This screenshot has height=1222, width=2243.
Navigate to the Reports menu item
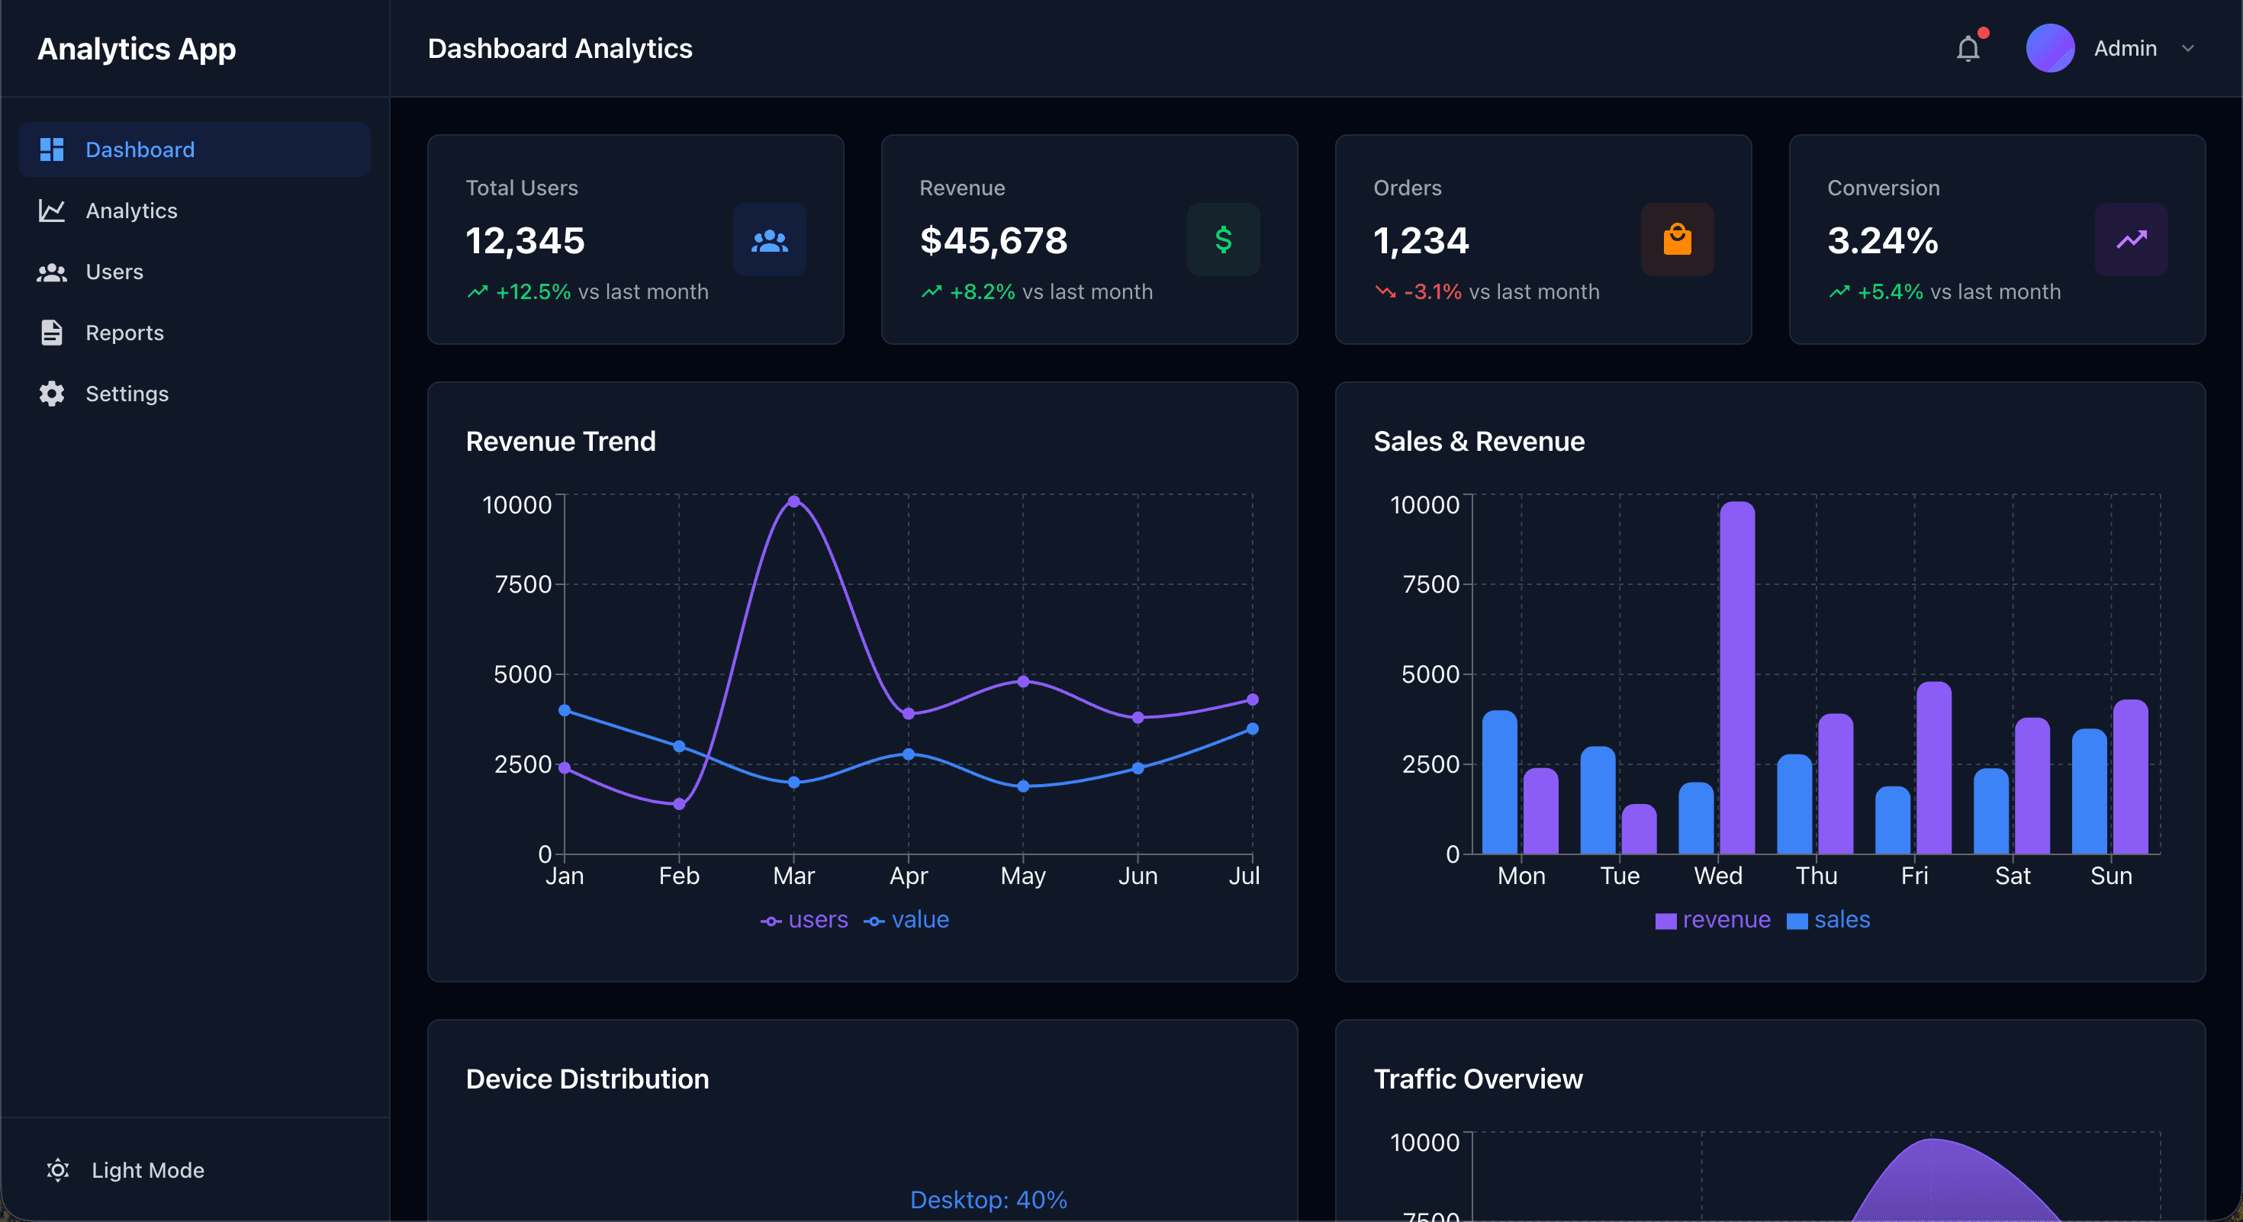point(195,333)
